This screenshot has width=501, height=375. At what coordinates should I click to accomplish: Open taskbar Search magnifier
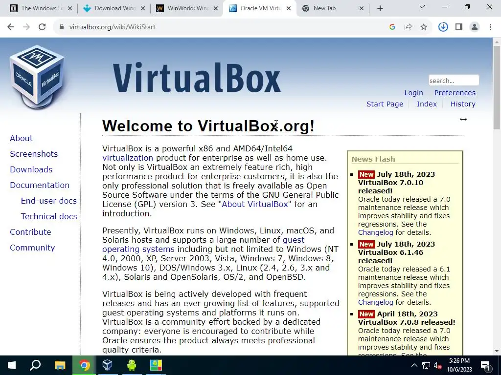[x=35, y=365]
